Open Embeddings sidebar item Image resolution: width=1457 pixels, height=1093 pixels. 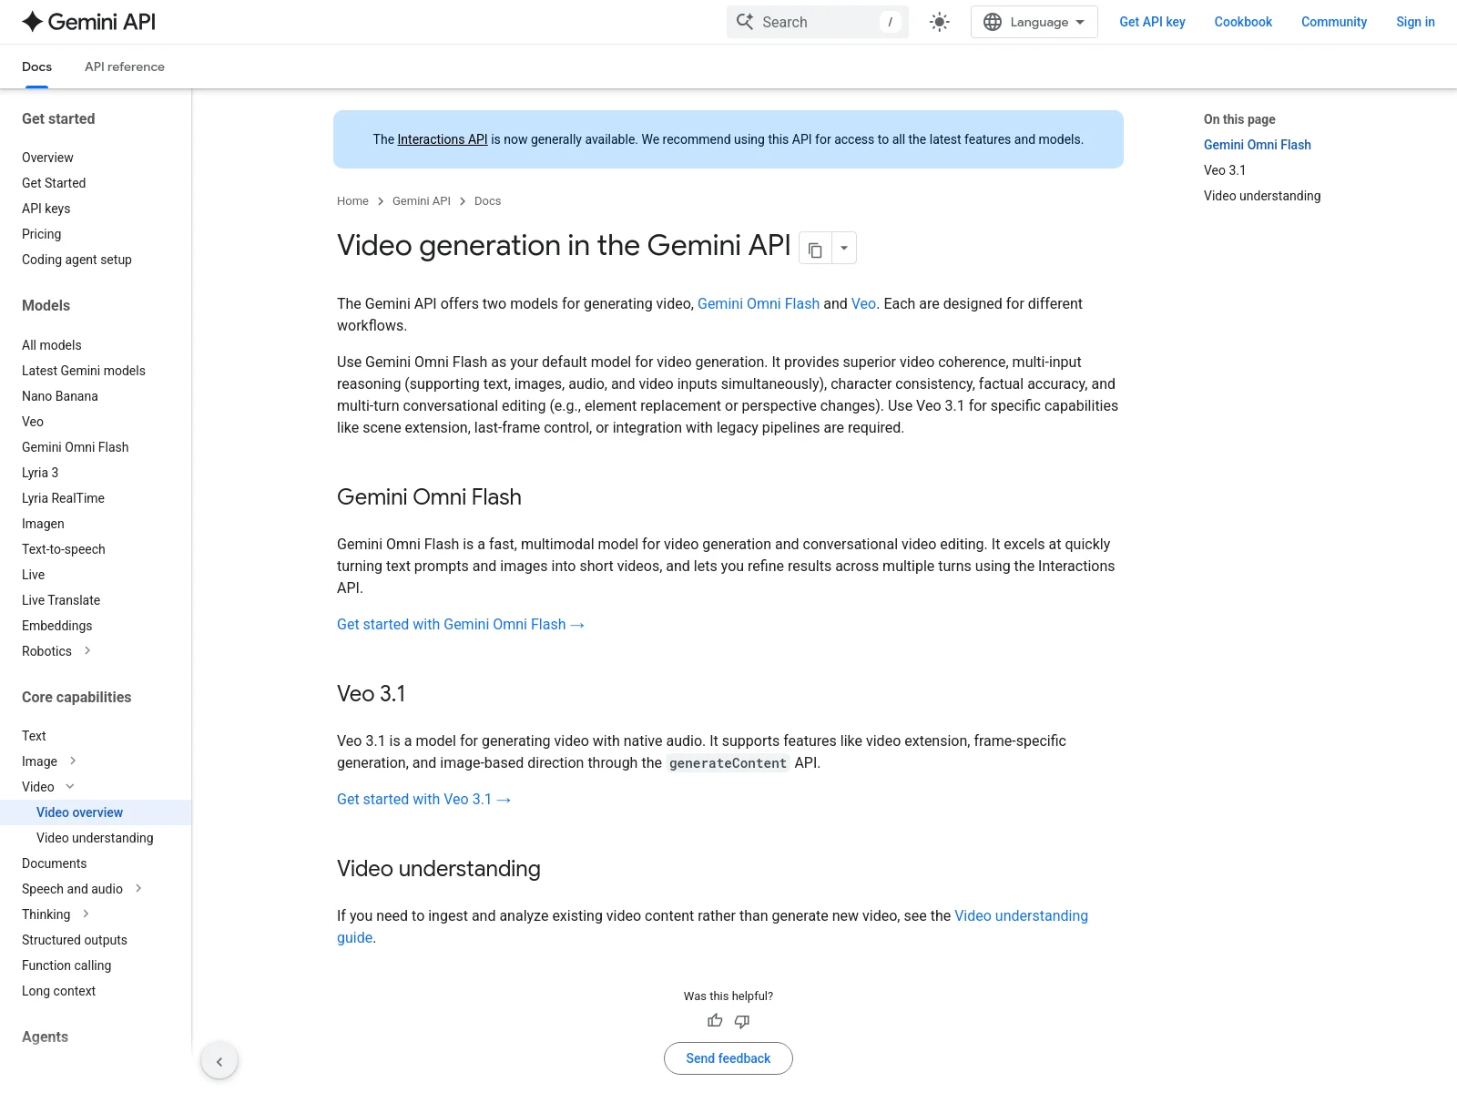(x=56, y=626)
